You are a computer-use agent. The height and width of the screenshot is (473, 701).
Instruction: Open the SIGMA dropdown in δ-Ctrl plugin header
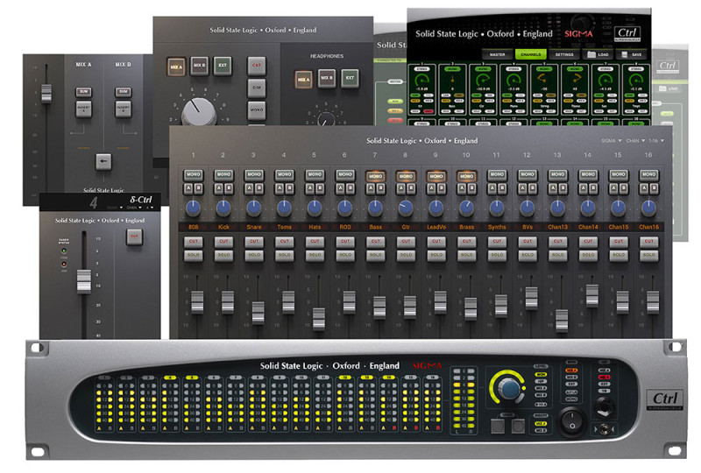(115, 208)
